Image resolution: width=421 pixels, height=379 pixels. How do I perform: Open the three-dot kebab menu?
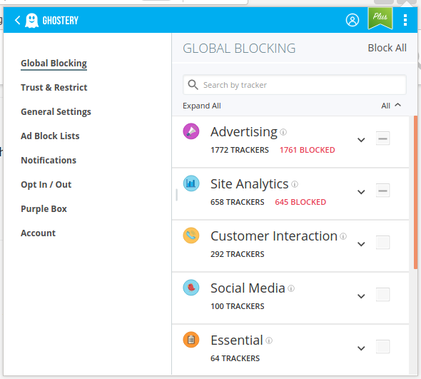tap(405, 20)
